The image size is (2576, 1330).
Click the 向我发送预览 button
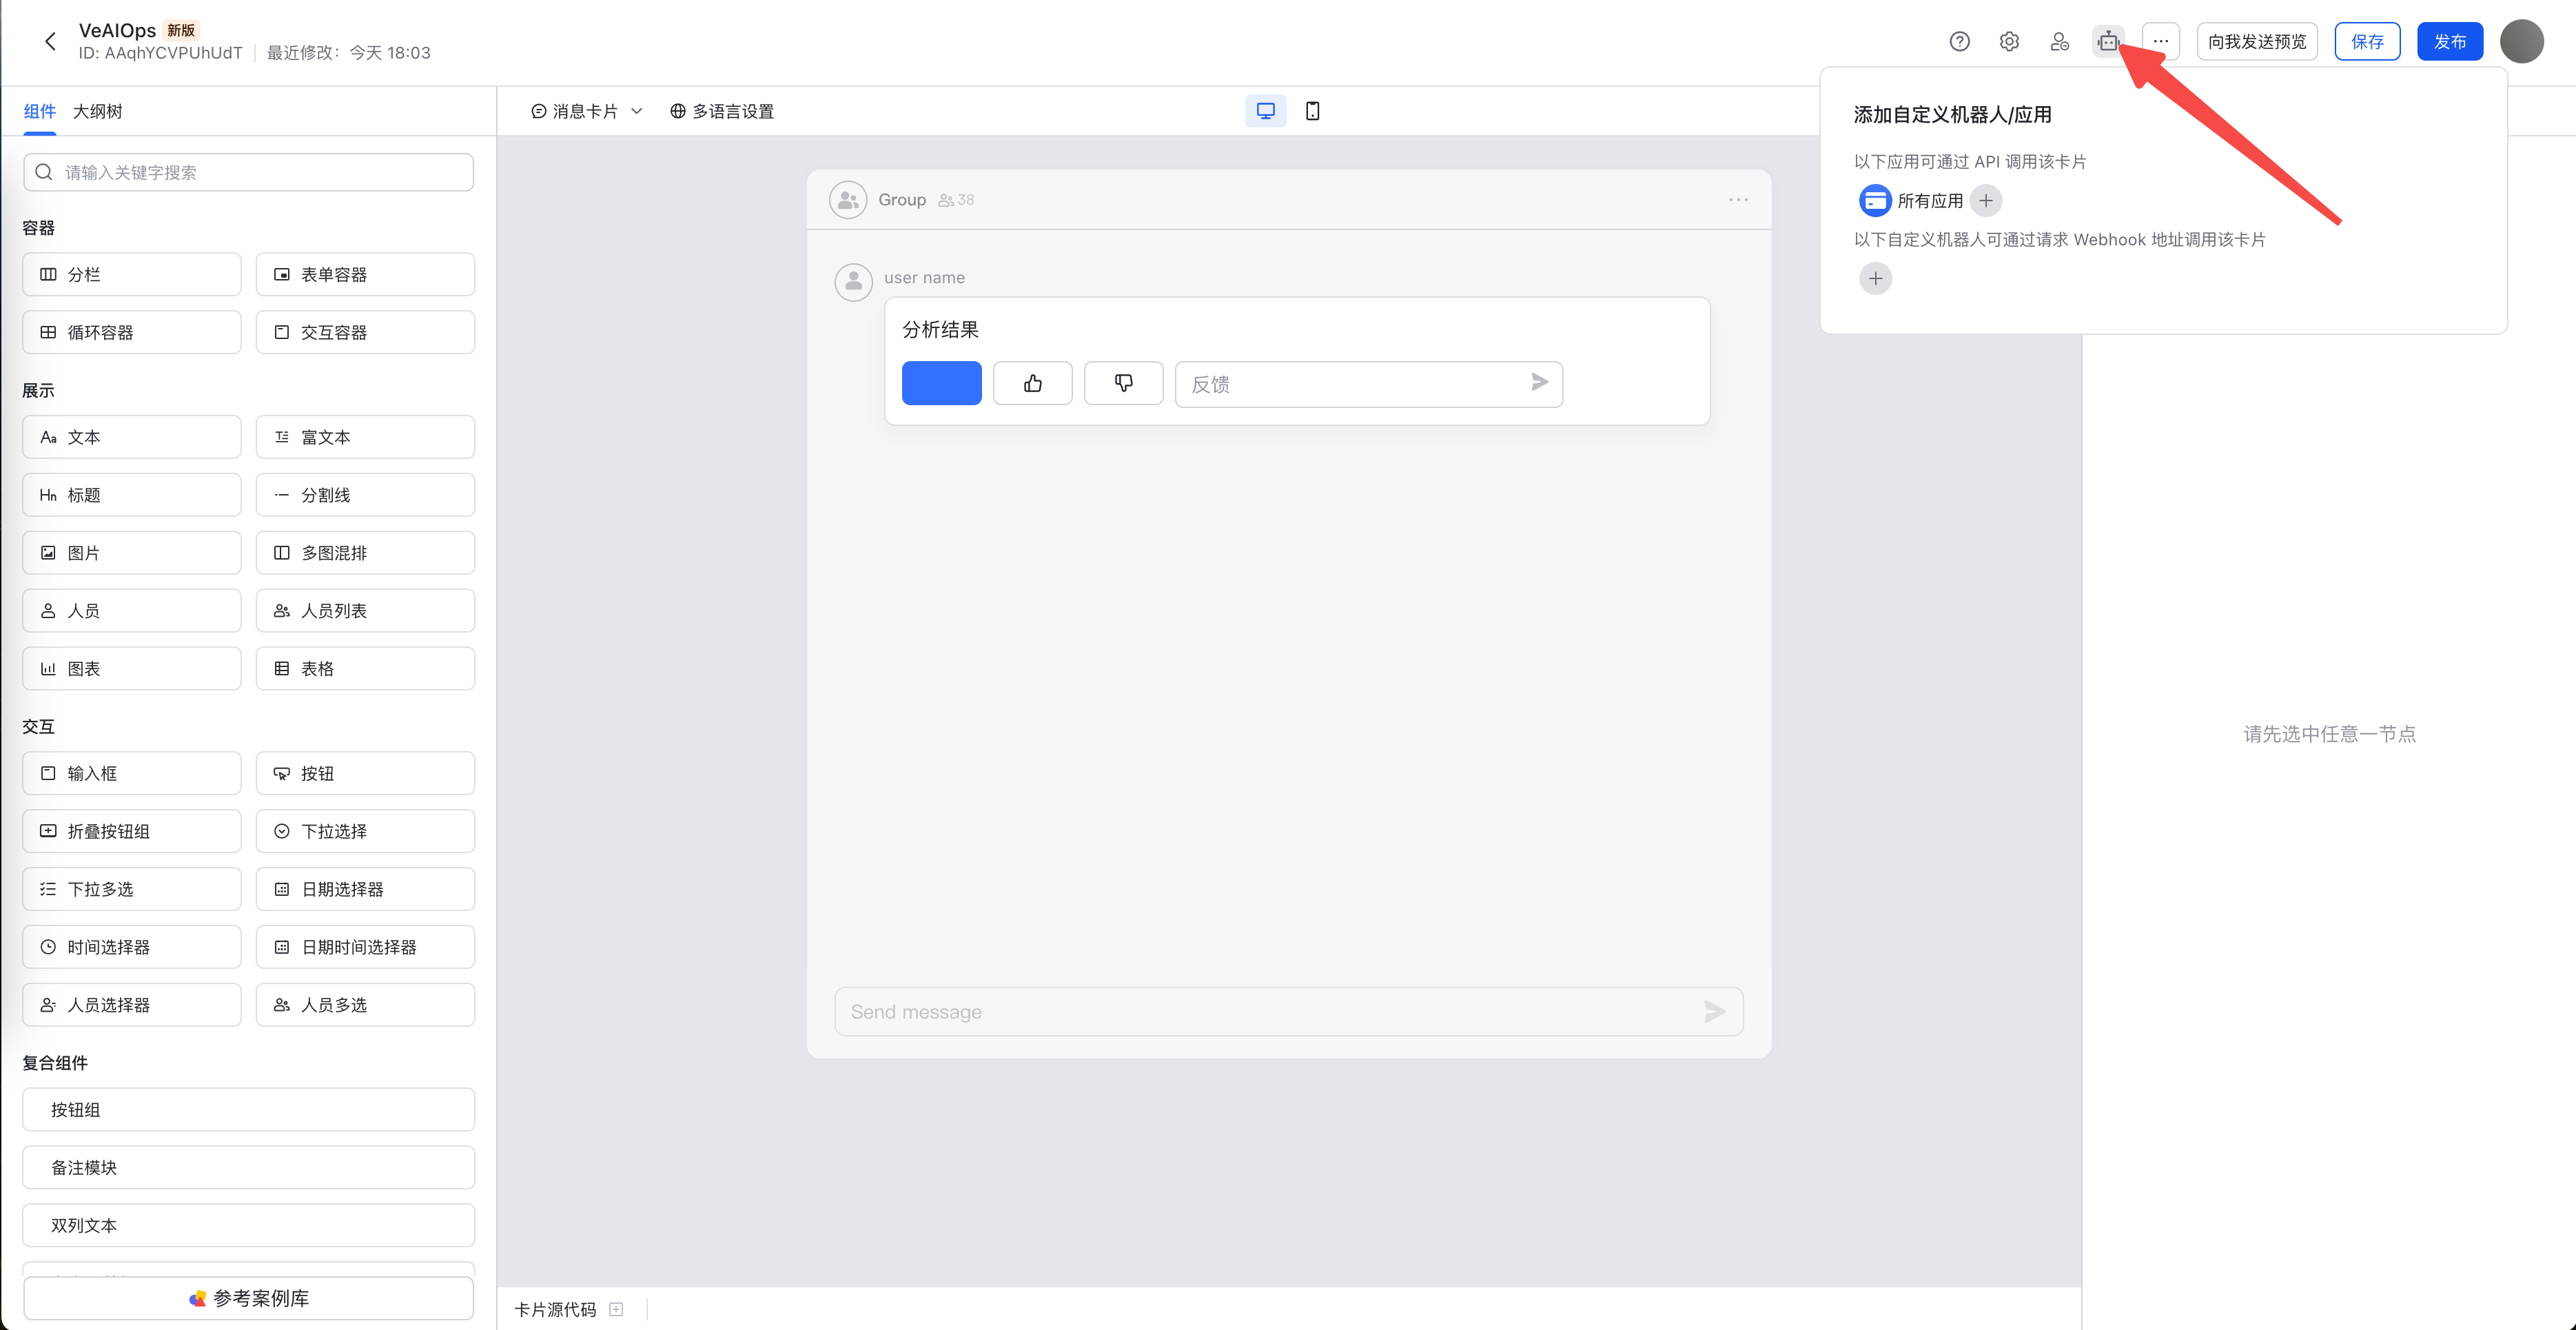tap(2256, 41)
